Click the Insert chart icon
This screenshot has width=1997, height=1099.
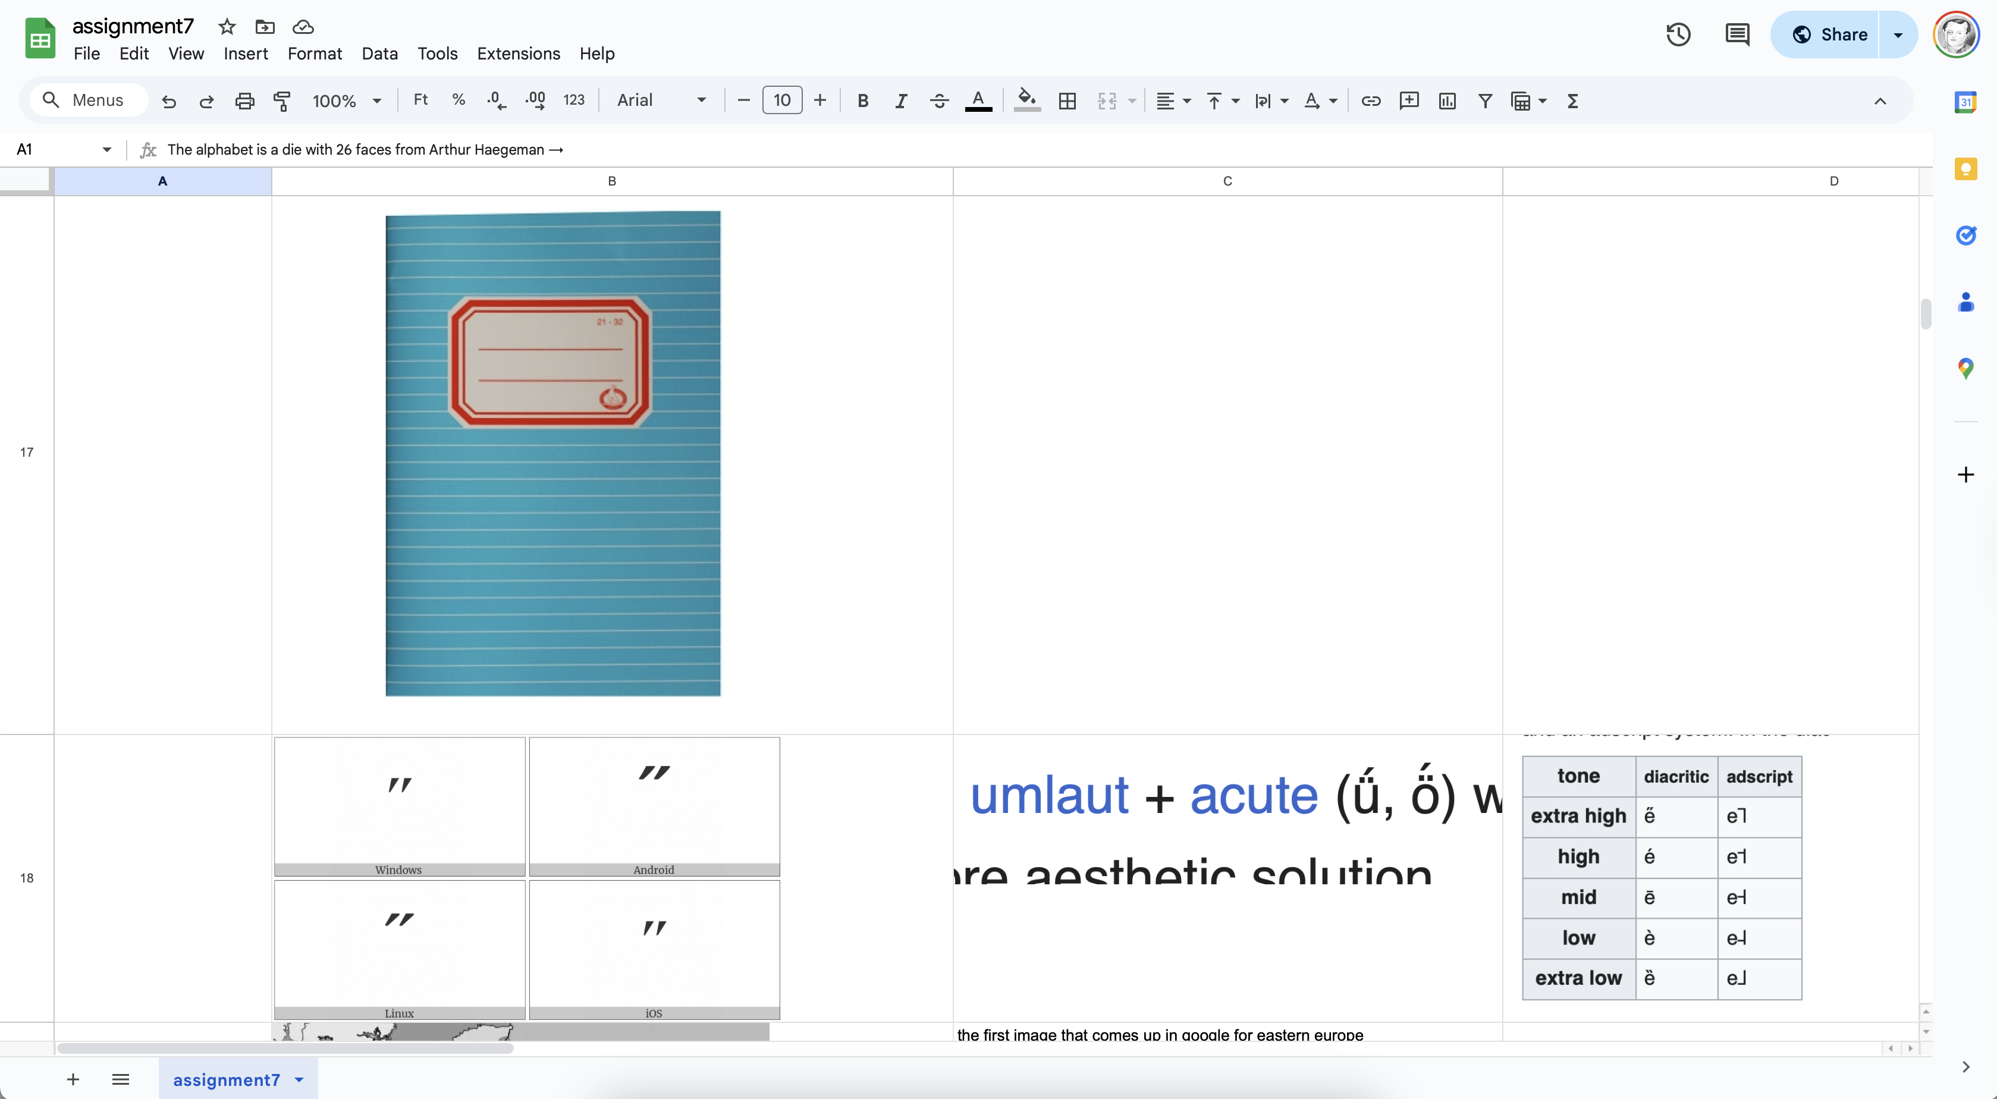(1446, 101)
